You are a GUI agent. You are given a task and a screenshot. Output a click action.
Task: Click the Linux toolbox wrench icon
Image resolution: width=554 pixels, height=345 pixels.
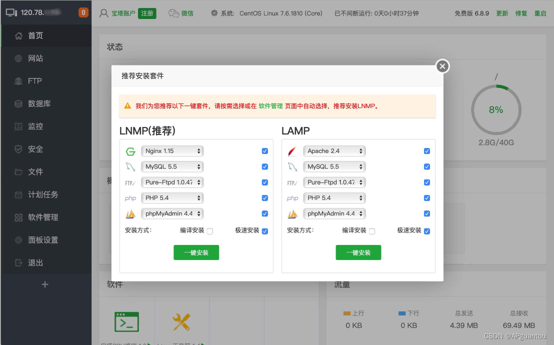[181, 322]
